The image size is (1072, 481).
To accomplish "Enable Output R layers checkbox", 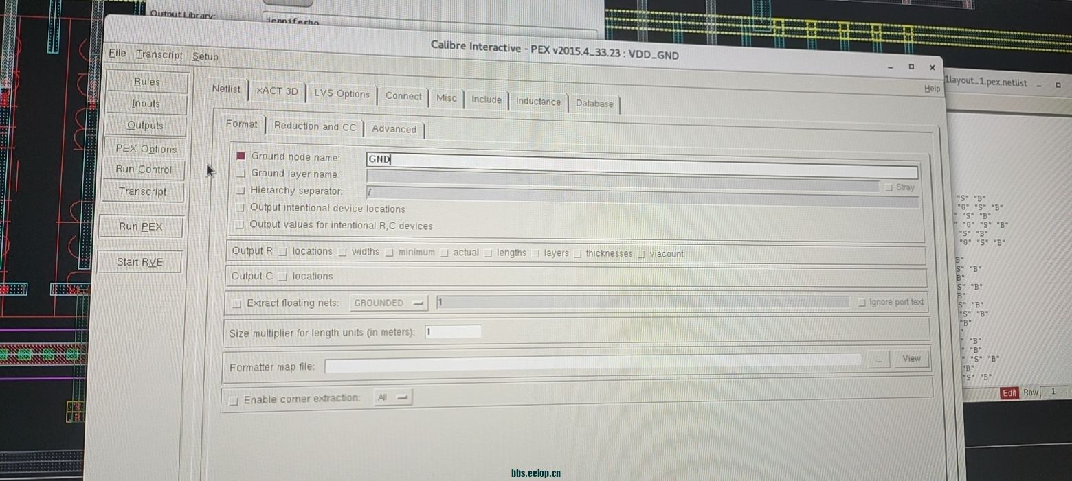I will click(535, 254).
